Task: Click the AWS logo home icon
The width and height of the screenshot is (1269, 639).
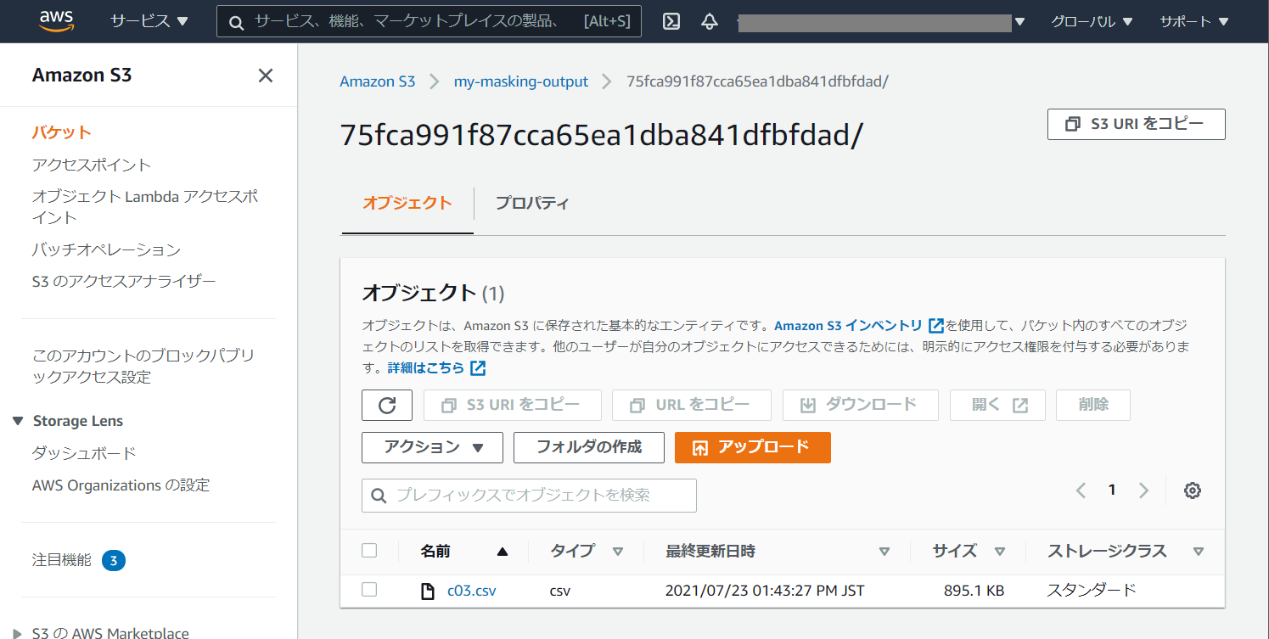Action: [56, 21]
